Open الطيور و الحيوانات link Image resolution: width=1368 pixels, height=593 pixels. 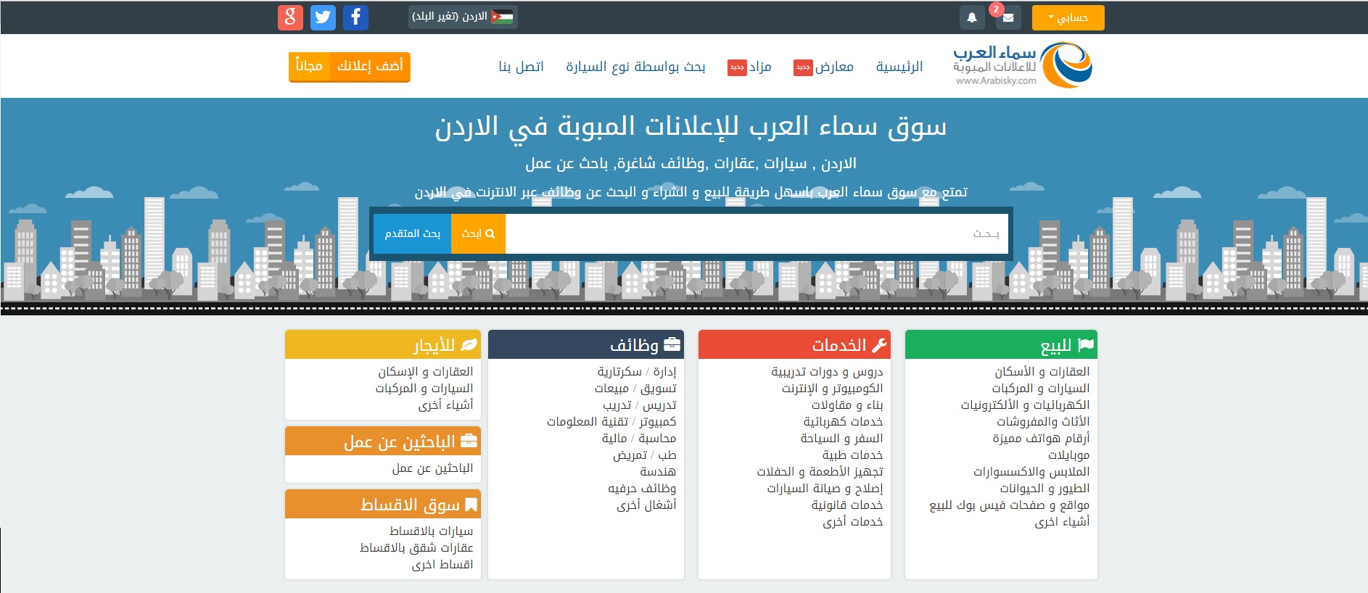coord(1044,489)
